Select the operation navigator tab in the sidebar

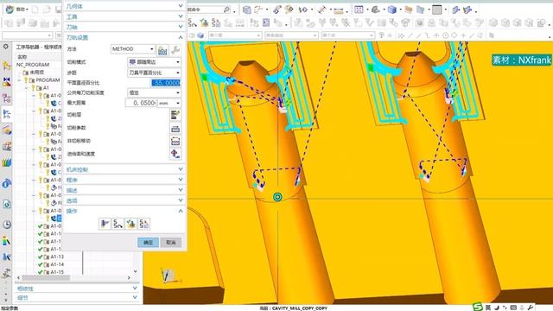[x=7, y=114]
